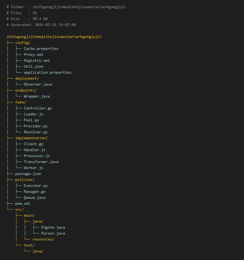Click the resources/ folder entry
244x260 pixels.
[43, 239]
